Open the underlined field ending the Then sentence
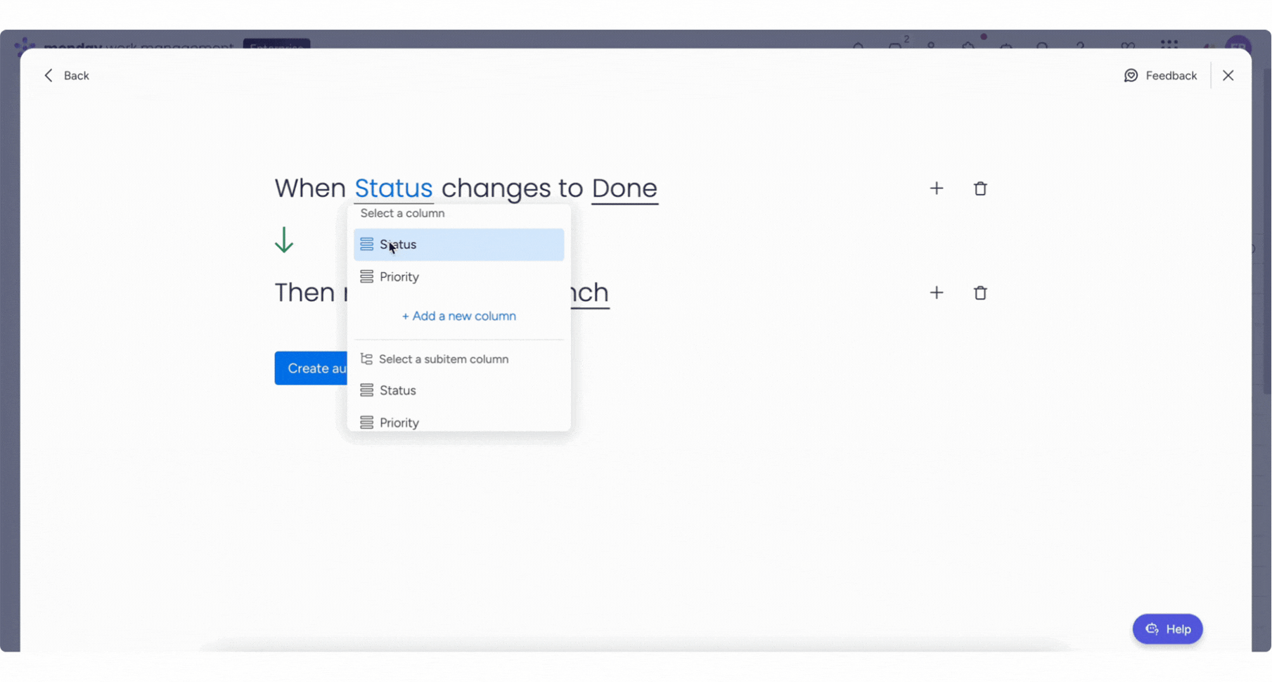The height and width of the screenshot is (682, 1272). pos(590,292)
